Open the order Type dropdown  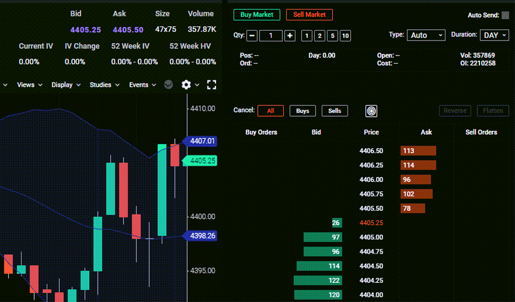[426, 35]
